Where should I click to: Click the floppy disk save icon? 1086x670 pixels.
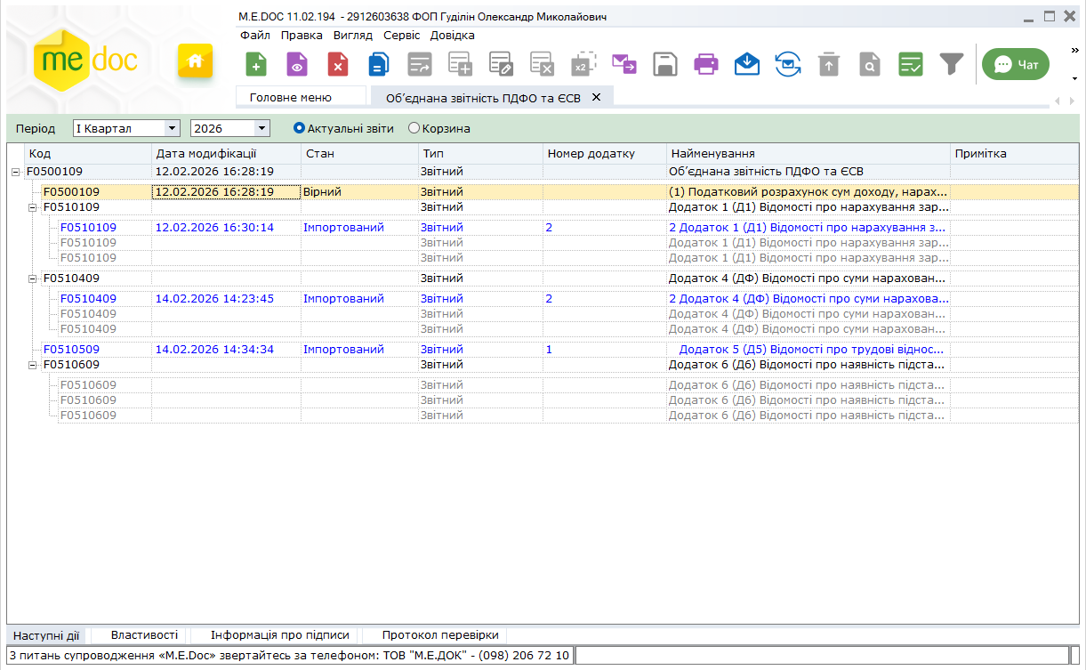pos(665,64)
